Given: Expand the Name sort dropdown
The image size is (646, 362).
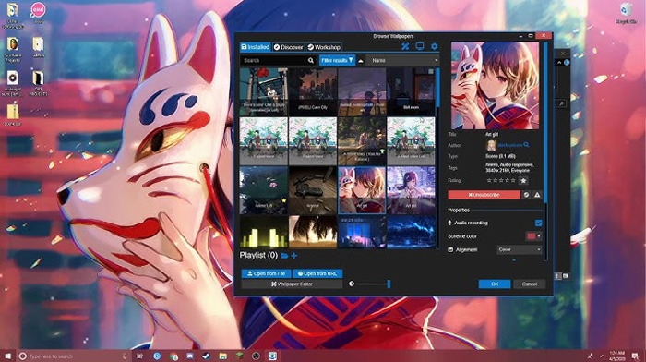Looking at the screenshot, I should click(x=402, y=61).
